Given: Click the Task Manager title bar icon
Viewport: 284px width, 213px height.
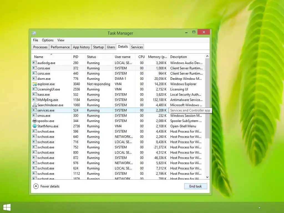Looking at the screenshot, I should [x=34, y=33].
